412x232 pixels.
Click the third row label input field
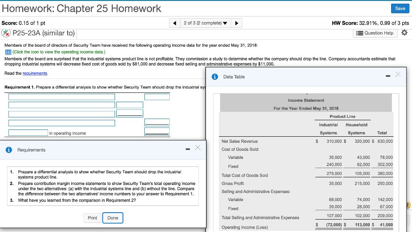point(62,114)
